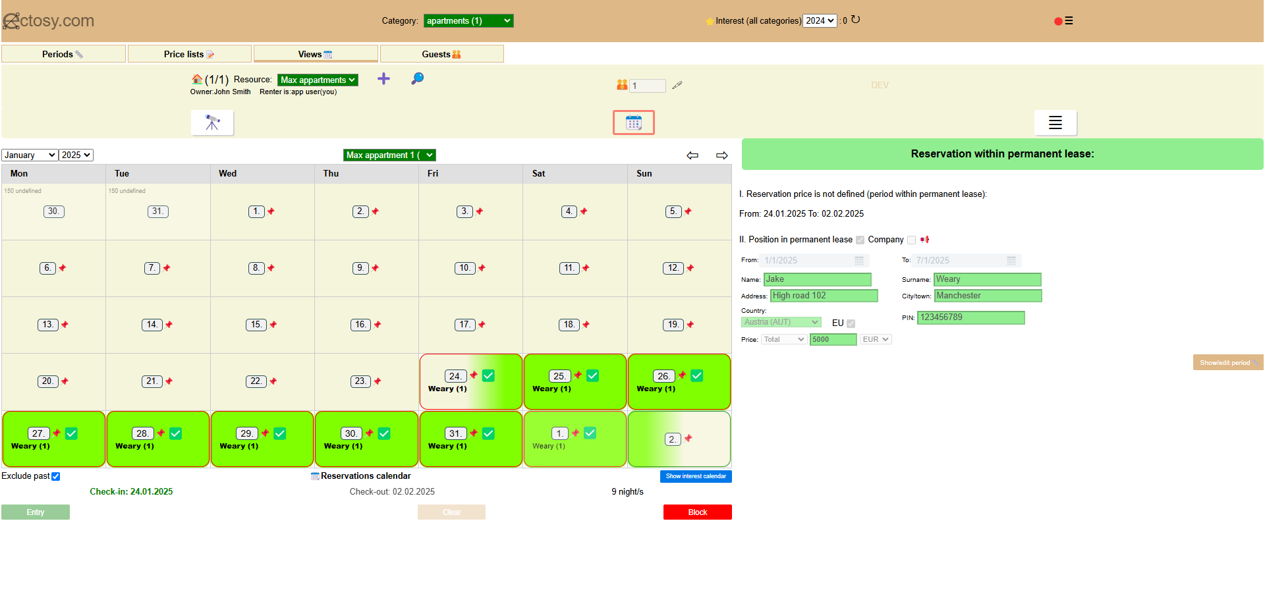Click the magnifier search resource icon

click(417, 79)
